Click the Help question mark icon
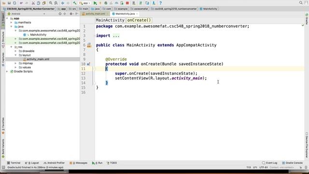Image resolution: width=309 pixels, height=174 pixels. 160,3
